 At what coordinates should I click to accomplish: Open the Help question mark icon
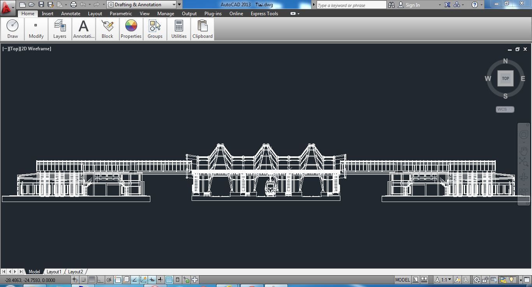pyautogui.click(x=474, y=5)
